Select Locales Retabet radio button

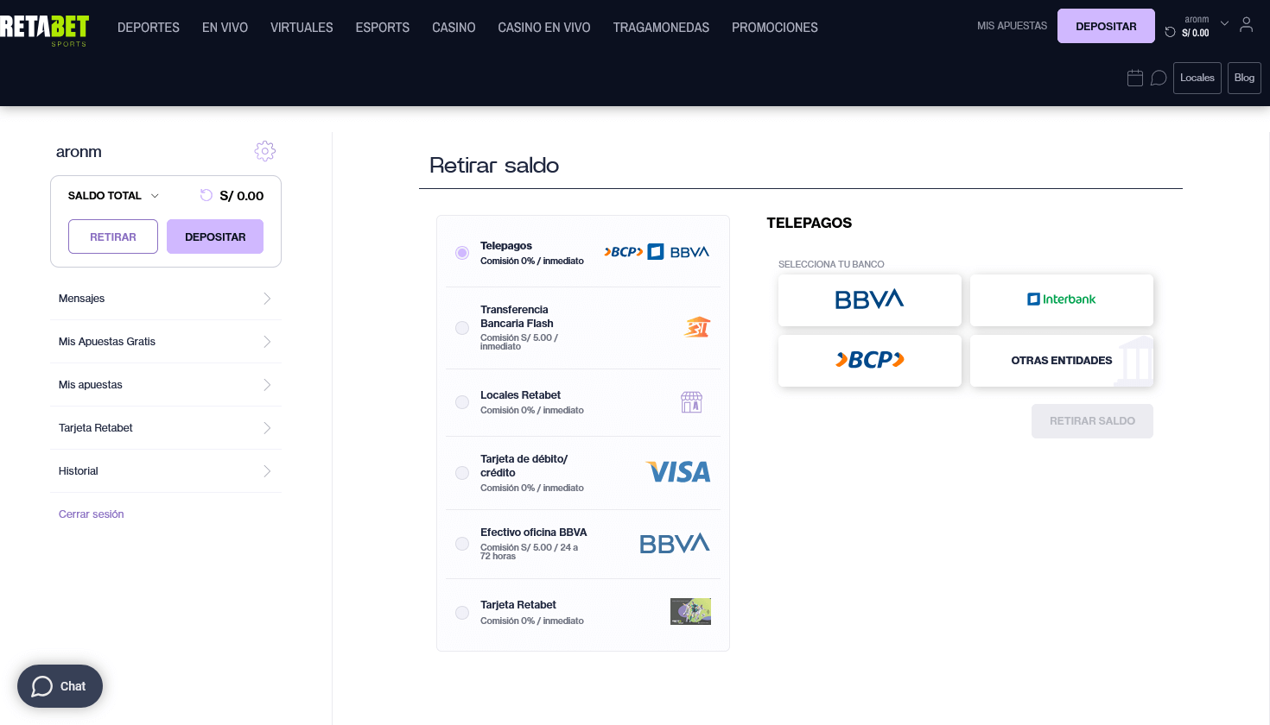pos(462,402)
